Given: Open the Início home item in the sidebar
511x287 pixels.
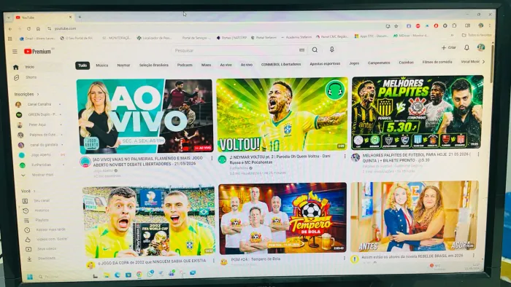Looking at the screenshot, I should pyautogui.click(x=38, y=67).
